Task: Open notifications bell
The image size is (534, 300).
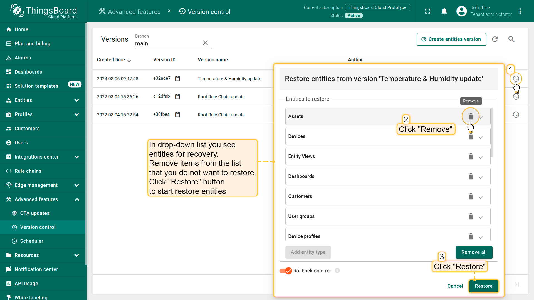Action: point(444,11)
